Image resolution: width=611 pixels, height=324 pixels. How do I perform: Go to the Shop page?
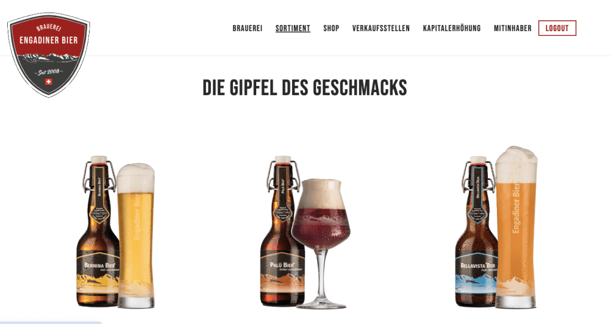click(331, 29)
